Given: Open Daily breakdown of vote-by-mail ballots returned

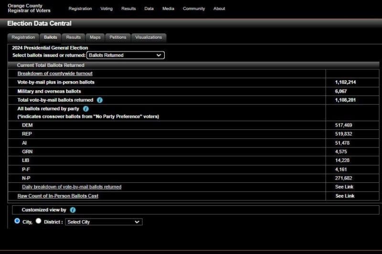Looking at the screenshot, I should pos(72,187).
